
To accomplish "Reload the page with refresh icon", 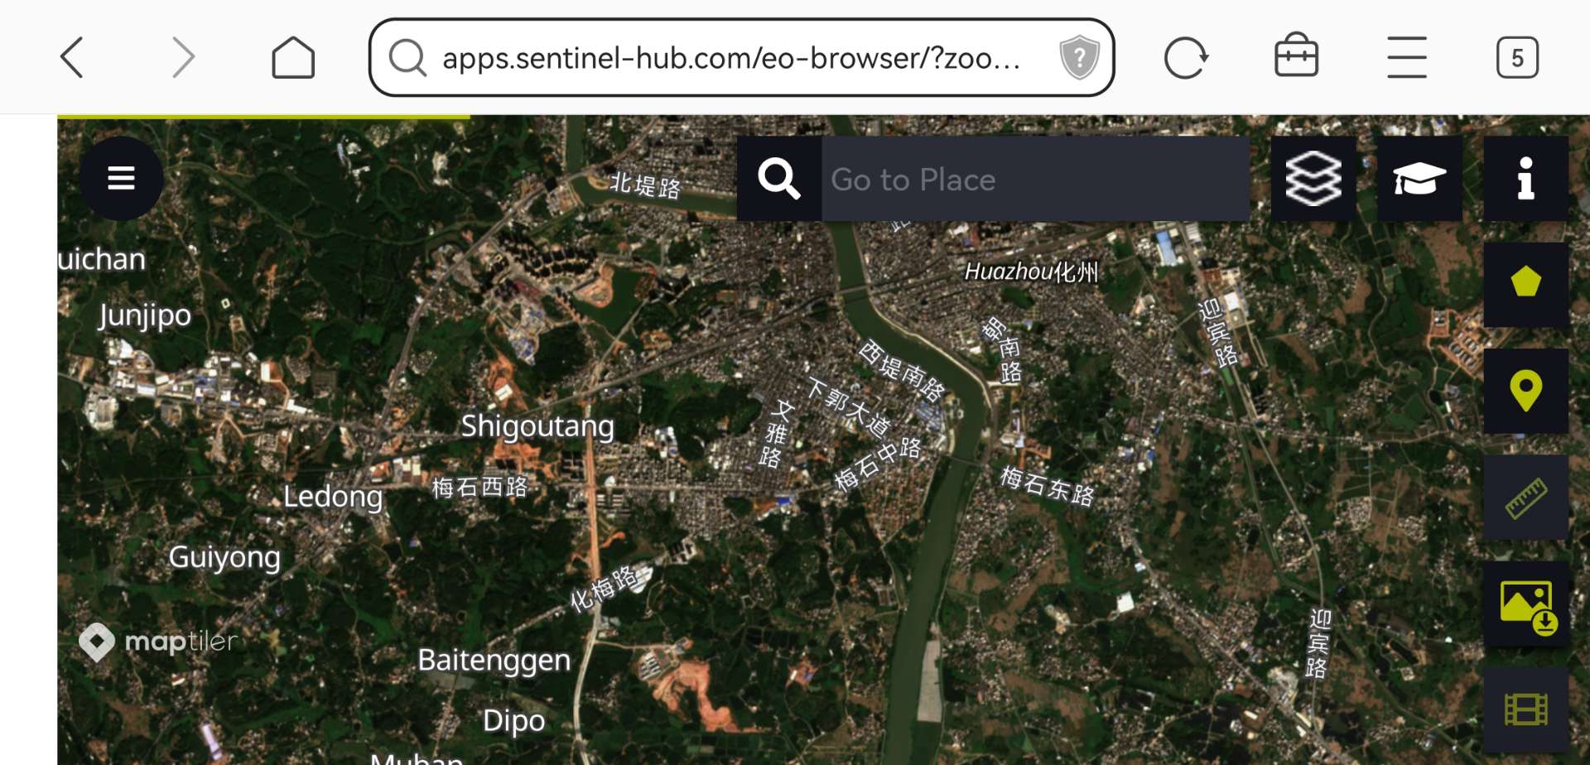I will [1186, 58].
